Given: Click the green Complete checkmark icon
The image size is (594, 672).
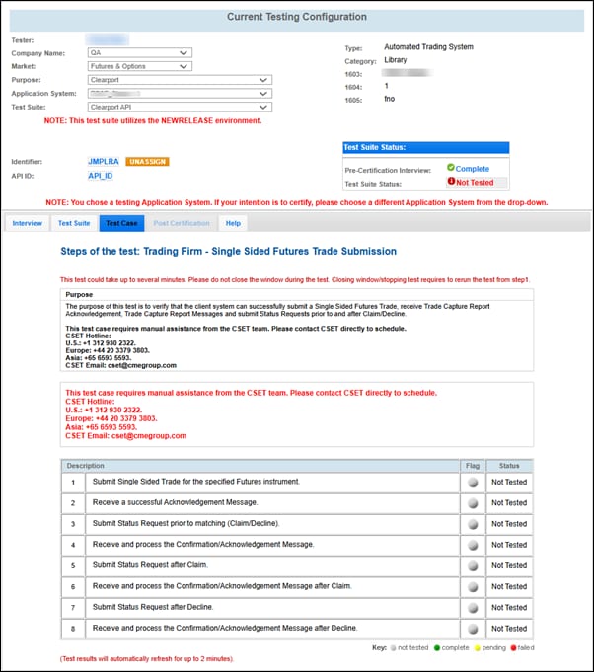Looking at the screenshot, I should pos(450,169).
